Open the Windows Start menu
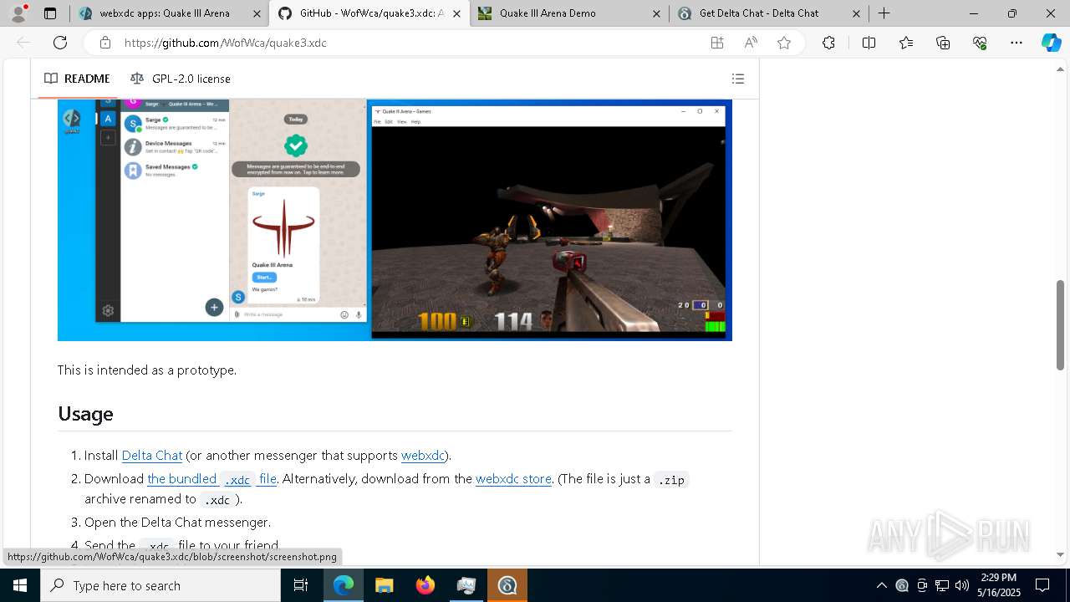Image resolution: width=1070 pixels, height=602 pixels. [x=20, y=585]
